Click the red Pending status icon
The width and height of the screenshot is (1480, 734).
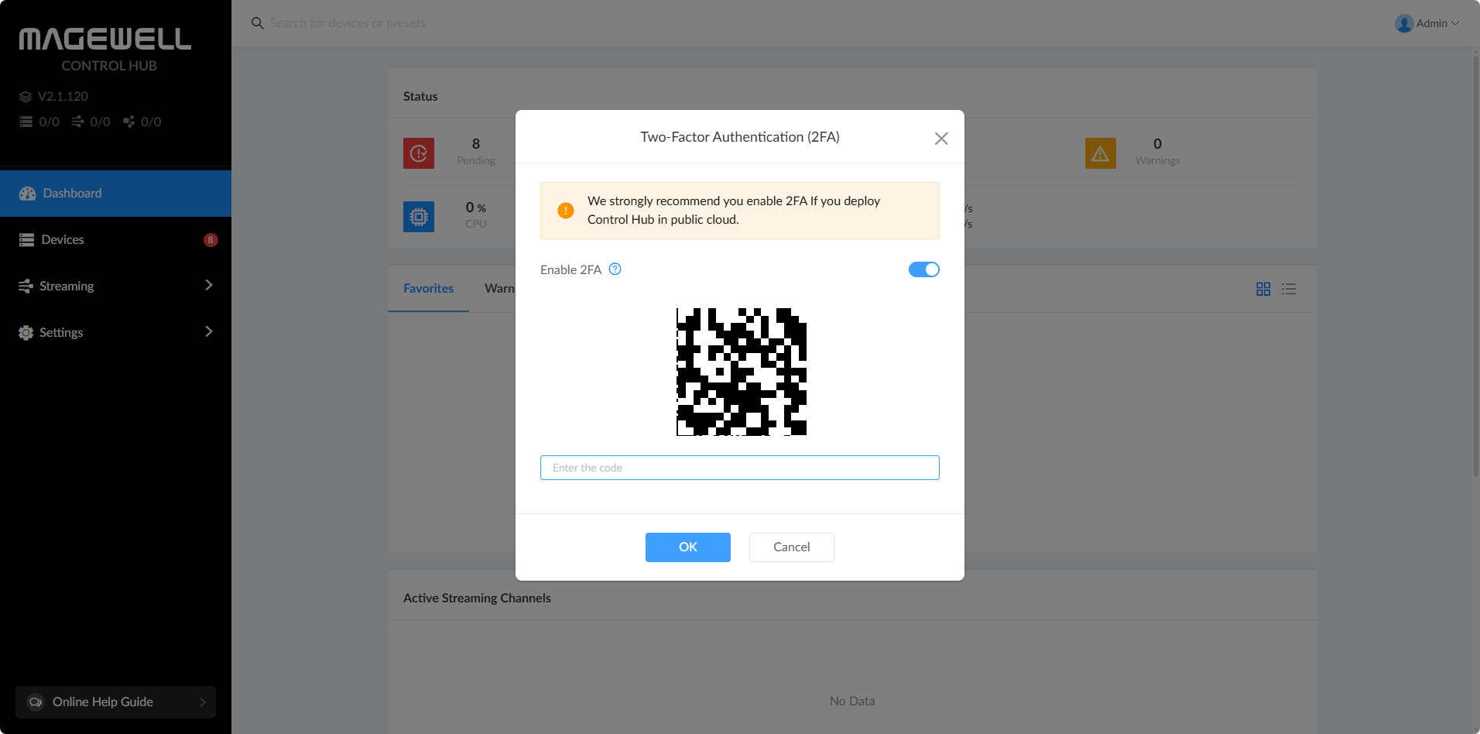click(x=419, y=153)
